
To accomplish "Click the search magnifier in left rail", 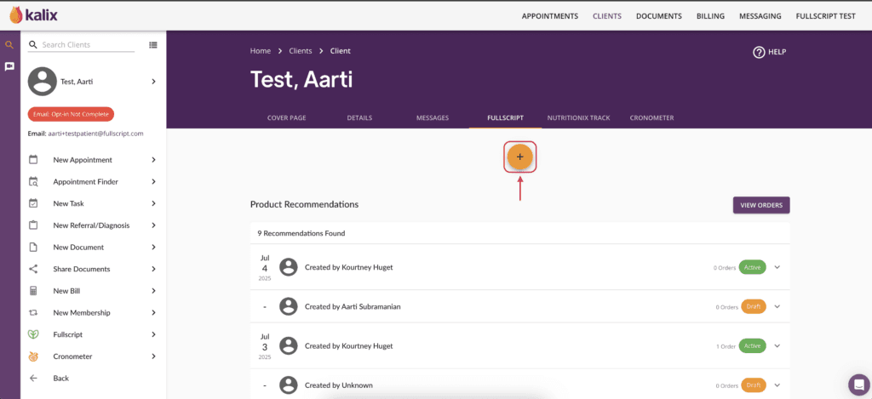I will [9, 45].
